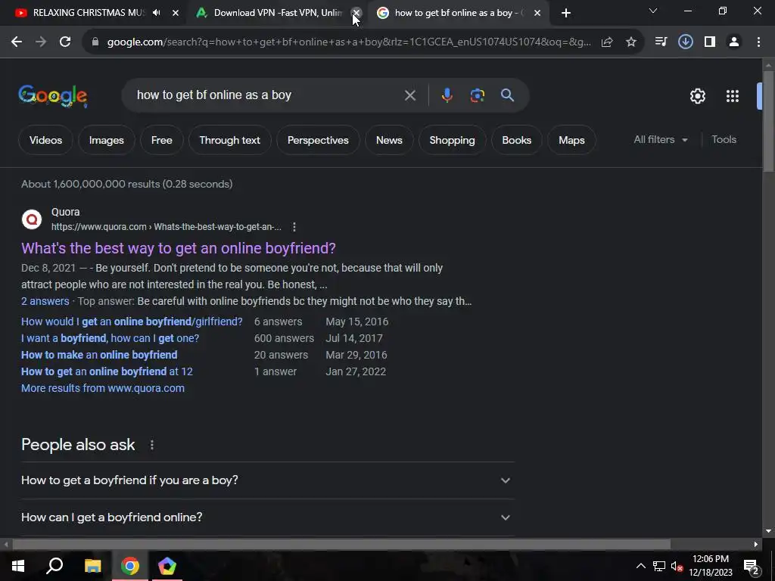
Task: Open the taskbar clock showing 12:06 PM
Action: (711, 566)
